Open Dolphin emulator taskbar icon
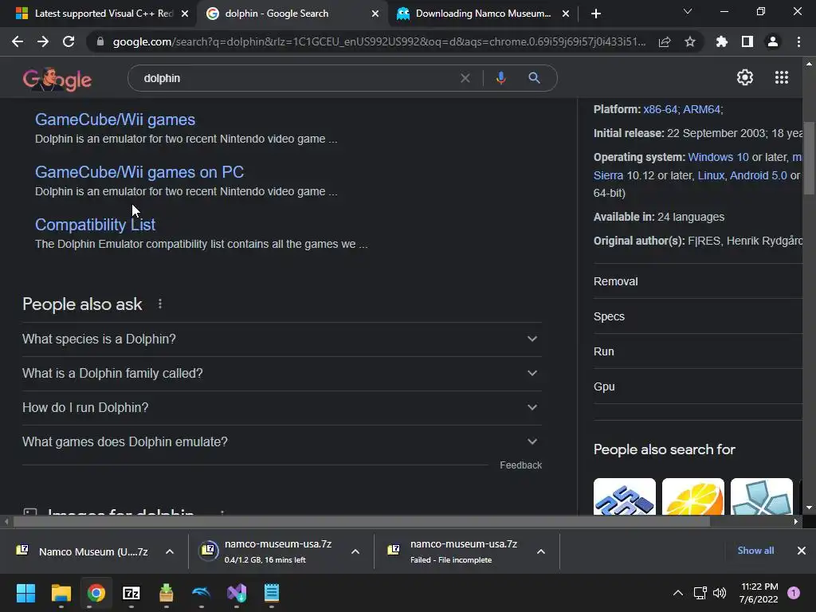The image size is (816, 612). pyautogui.click(x=202, y=593)
